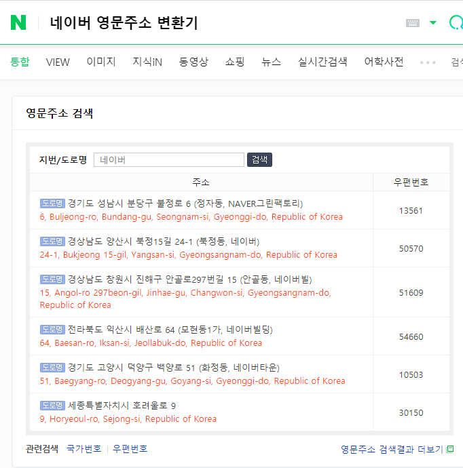Click postal code 30150
The image size is (463, 468).
[411, 413]
